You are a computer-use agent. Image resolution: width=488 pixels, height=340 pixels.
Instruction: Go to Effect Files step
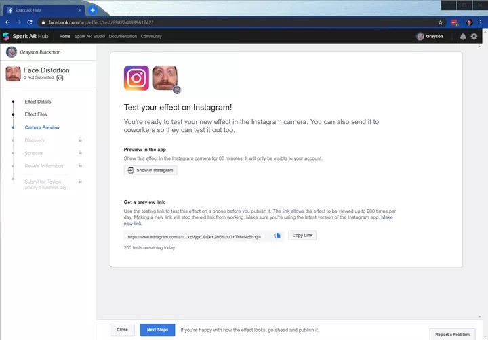point(36,114)
